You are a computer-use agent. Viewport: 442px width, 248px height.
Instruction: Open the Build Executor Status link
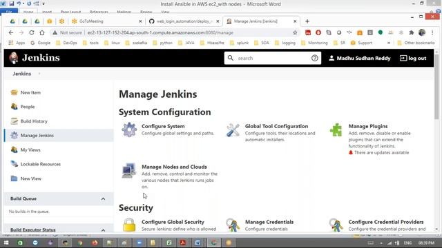click(33, 229)
